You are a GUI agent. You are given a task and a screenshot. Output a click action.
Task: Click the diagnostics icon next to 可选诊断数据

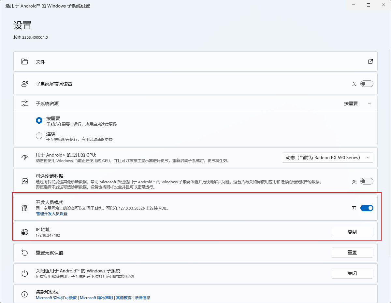click(x=24, y=181)
